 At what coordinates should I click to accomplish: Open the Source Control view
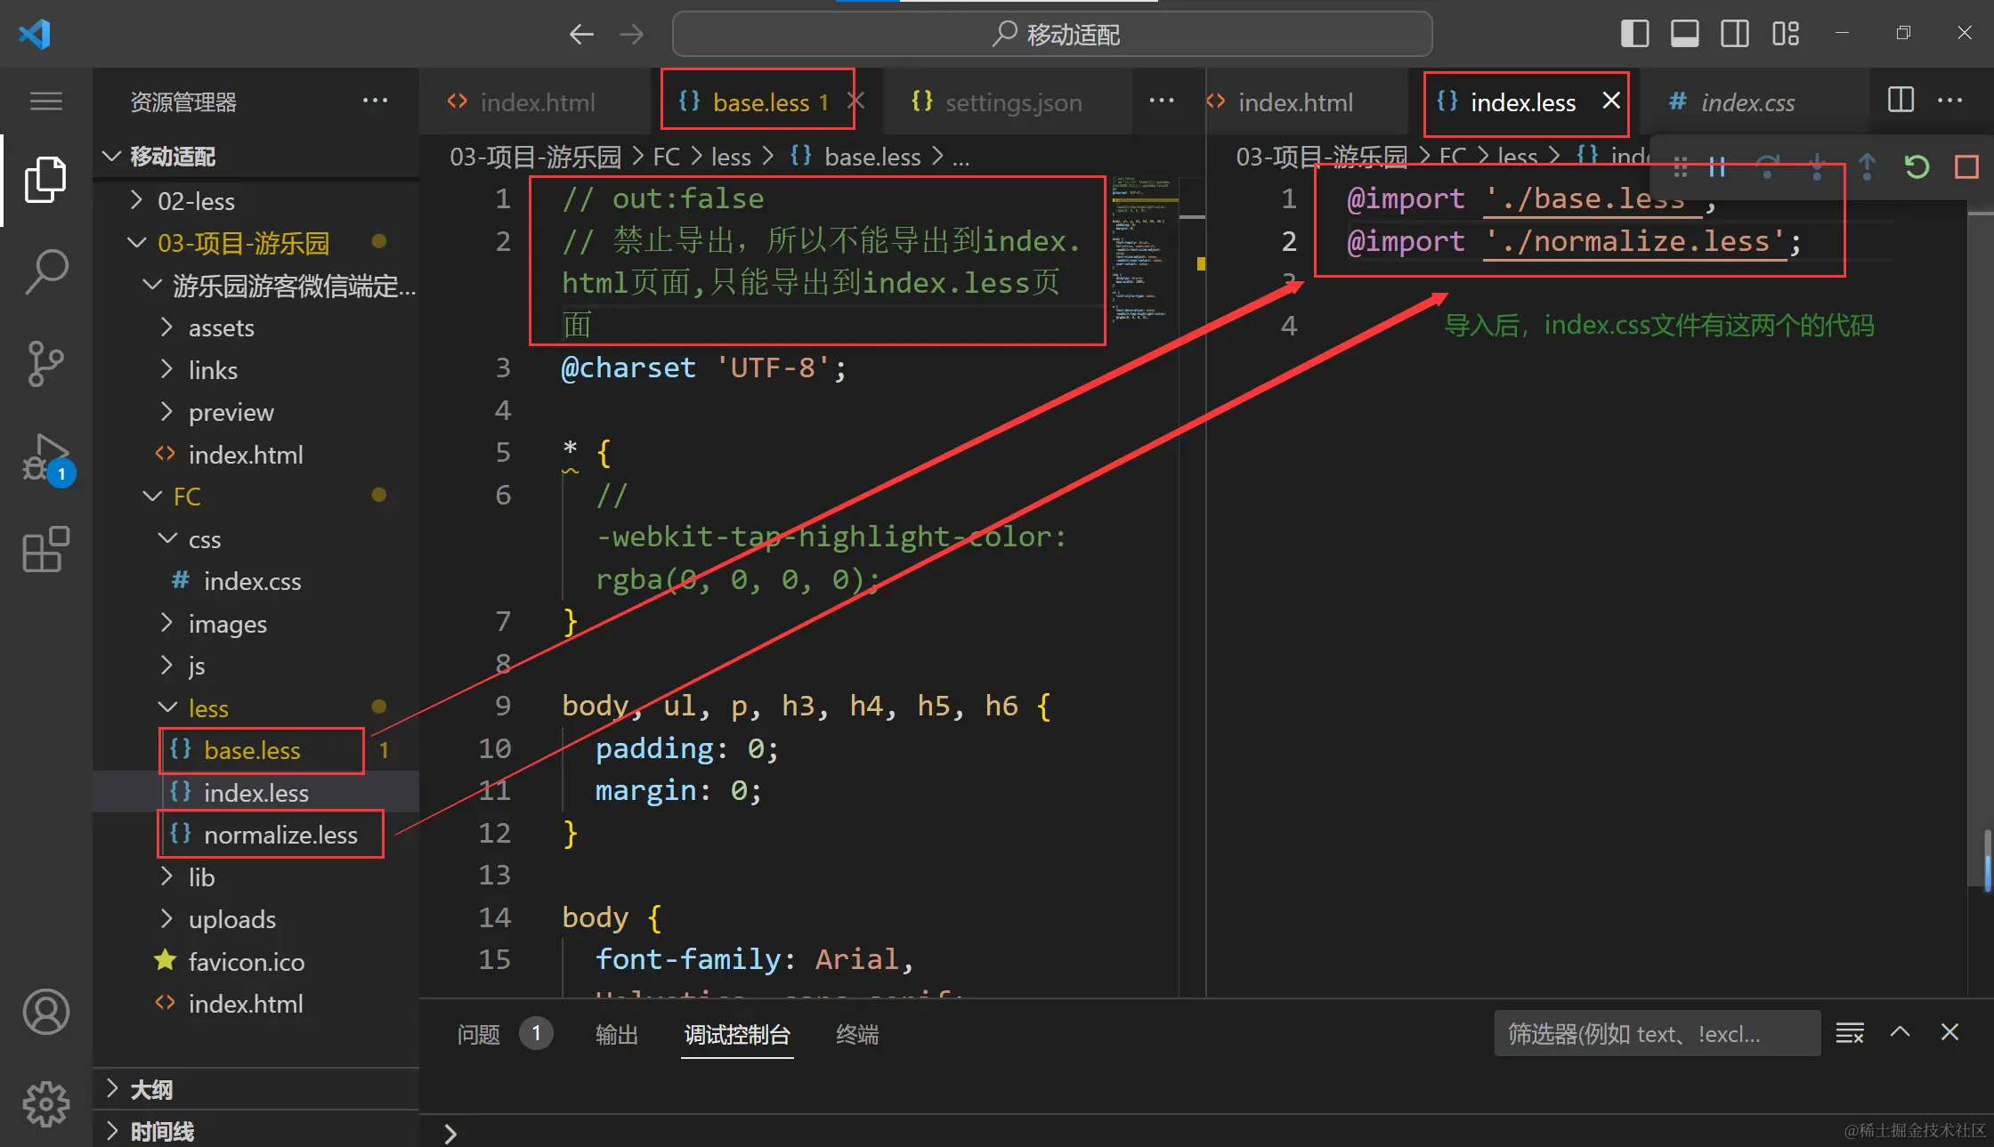[x=46, y=363]
